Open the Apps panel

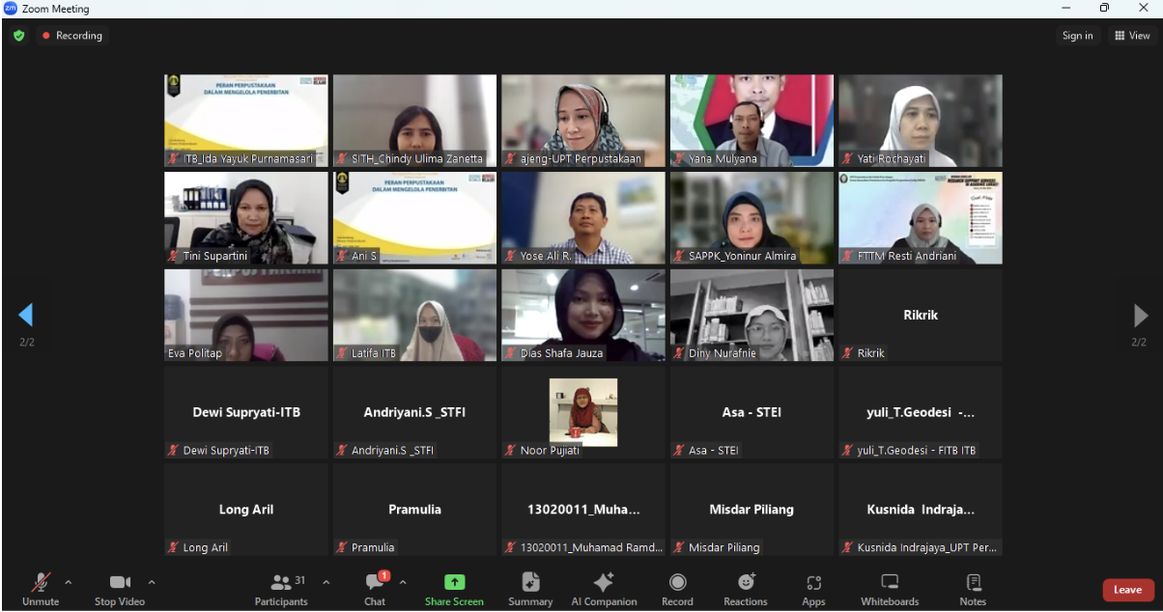click(x=813, y=589)
